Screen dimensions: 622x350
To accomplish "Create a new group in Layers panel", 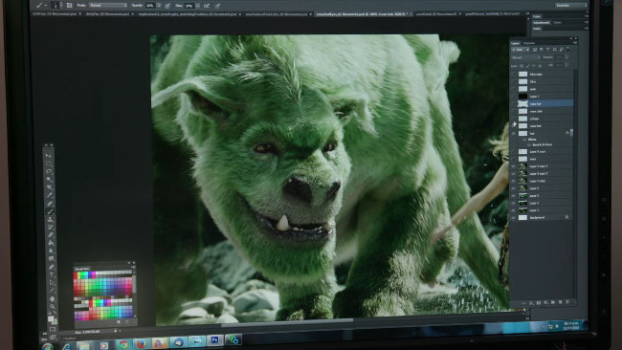I will [x=553, y=302].
